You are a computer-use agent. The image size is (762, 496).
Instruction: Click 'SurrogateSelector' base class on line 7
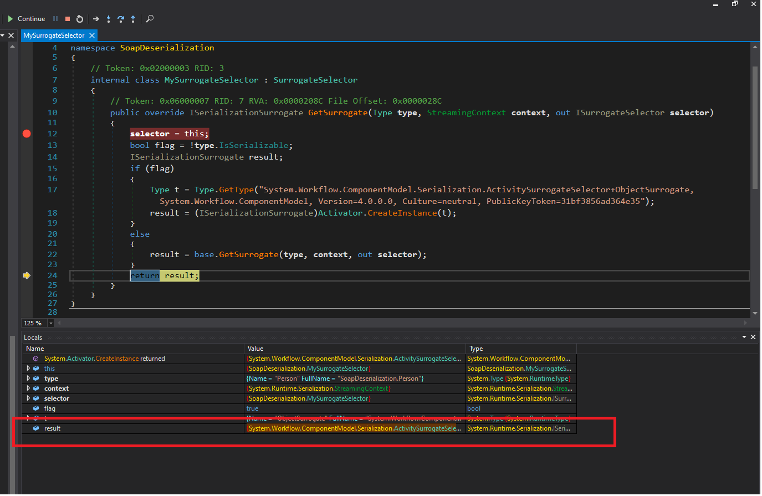click(x=315, y=80)
